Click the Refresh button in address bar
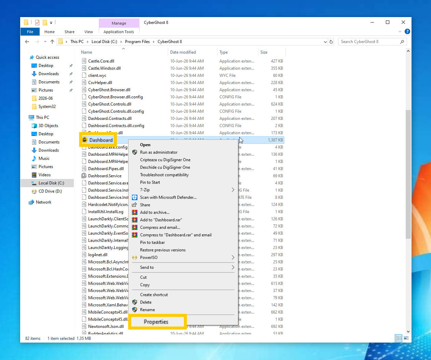 (331, 42)
